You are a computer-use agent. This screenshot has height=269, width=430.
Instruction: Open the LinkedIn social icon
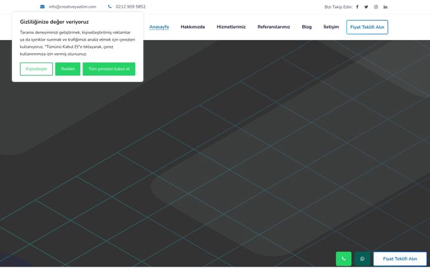[385, 7]
